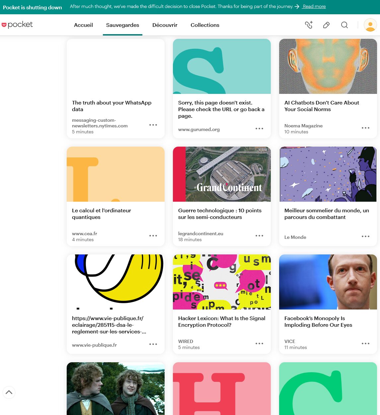Click the www.gurumed.org source label

(x=199, y=129)
